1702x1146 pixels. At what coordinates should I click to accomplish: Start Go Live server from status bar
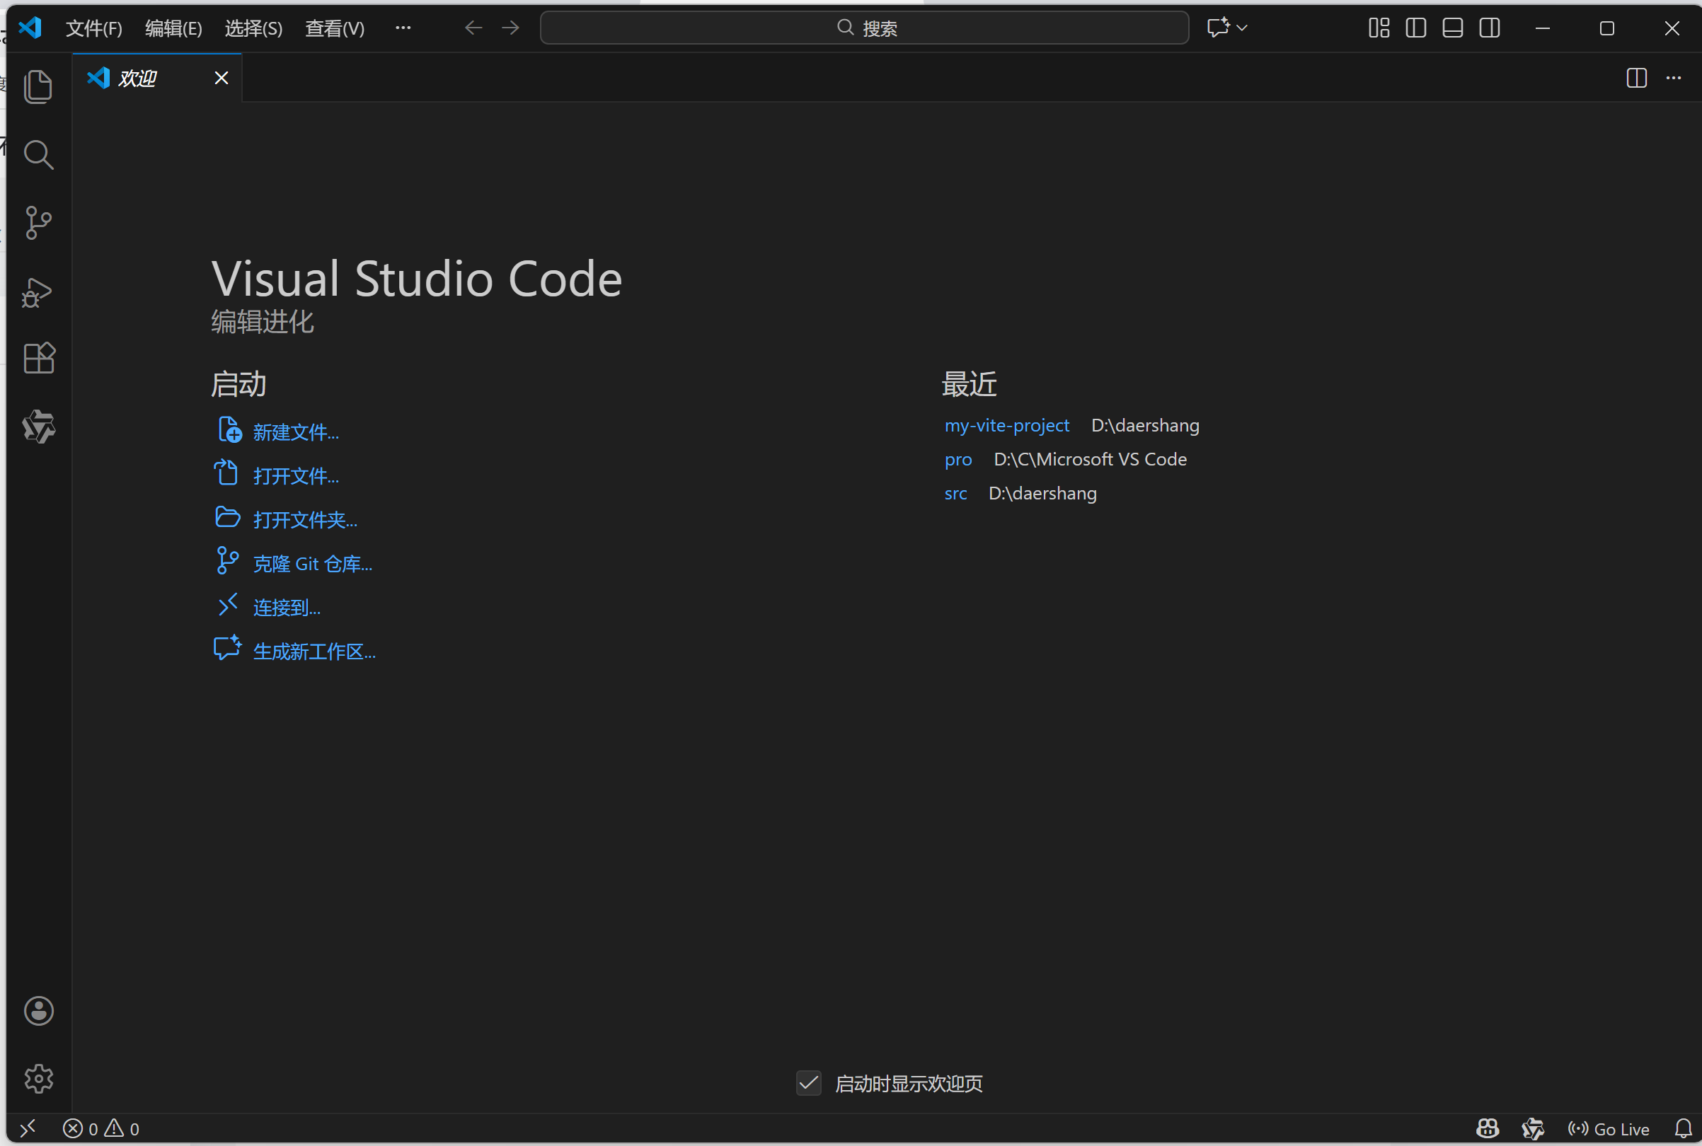click(x=1609, y=1128)
